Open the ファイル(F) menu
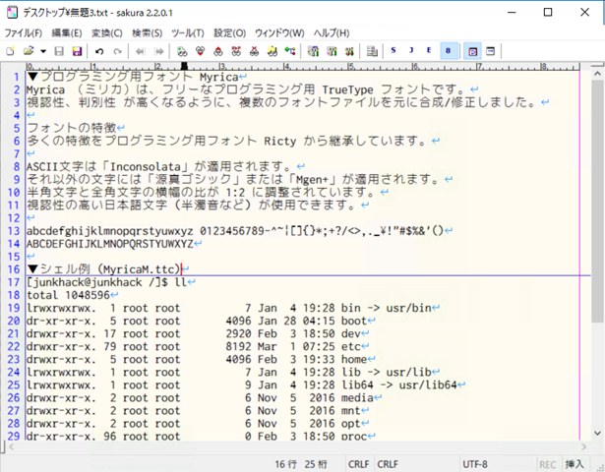 point(24,33)
